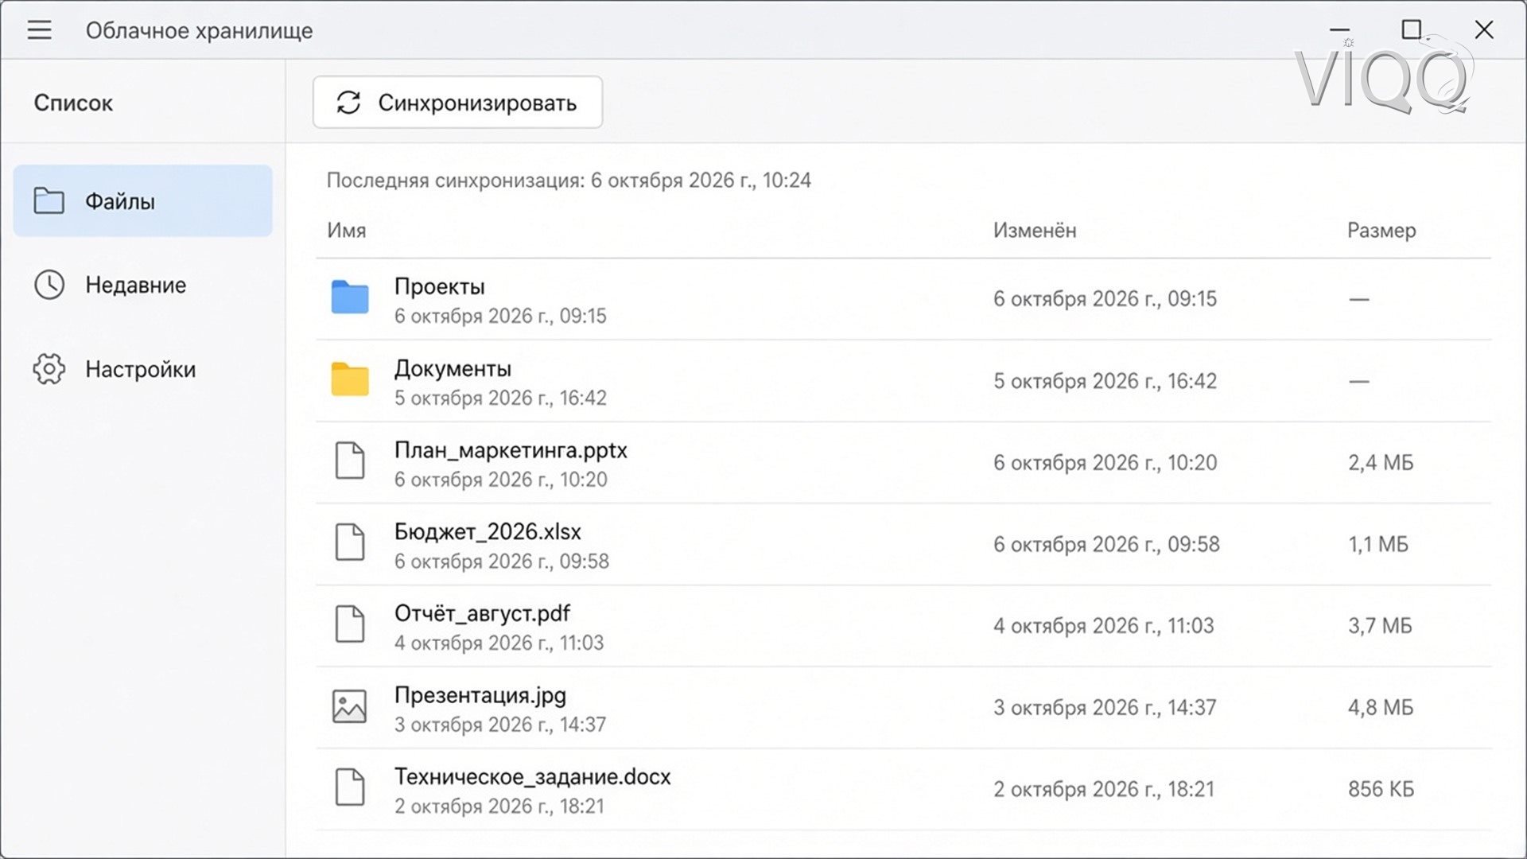Screen dimensions: 1527x859
Task: Click the Облачное хранилище window title
Action: pos(199,31)
